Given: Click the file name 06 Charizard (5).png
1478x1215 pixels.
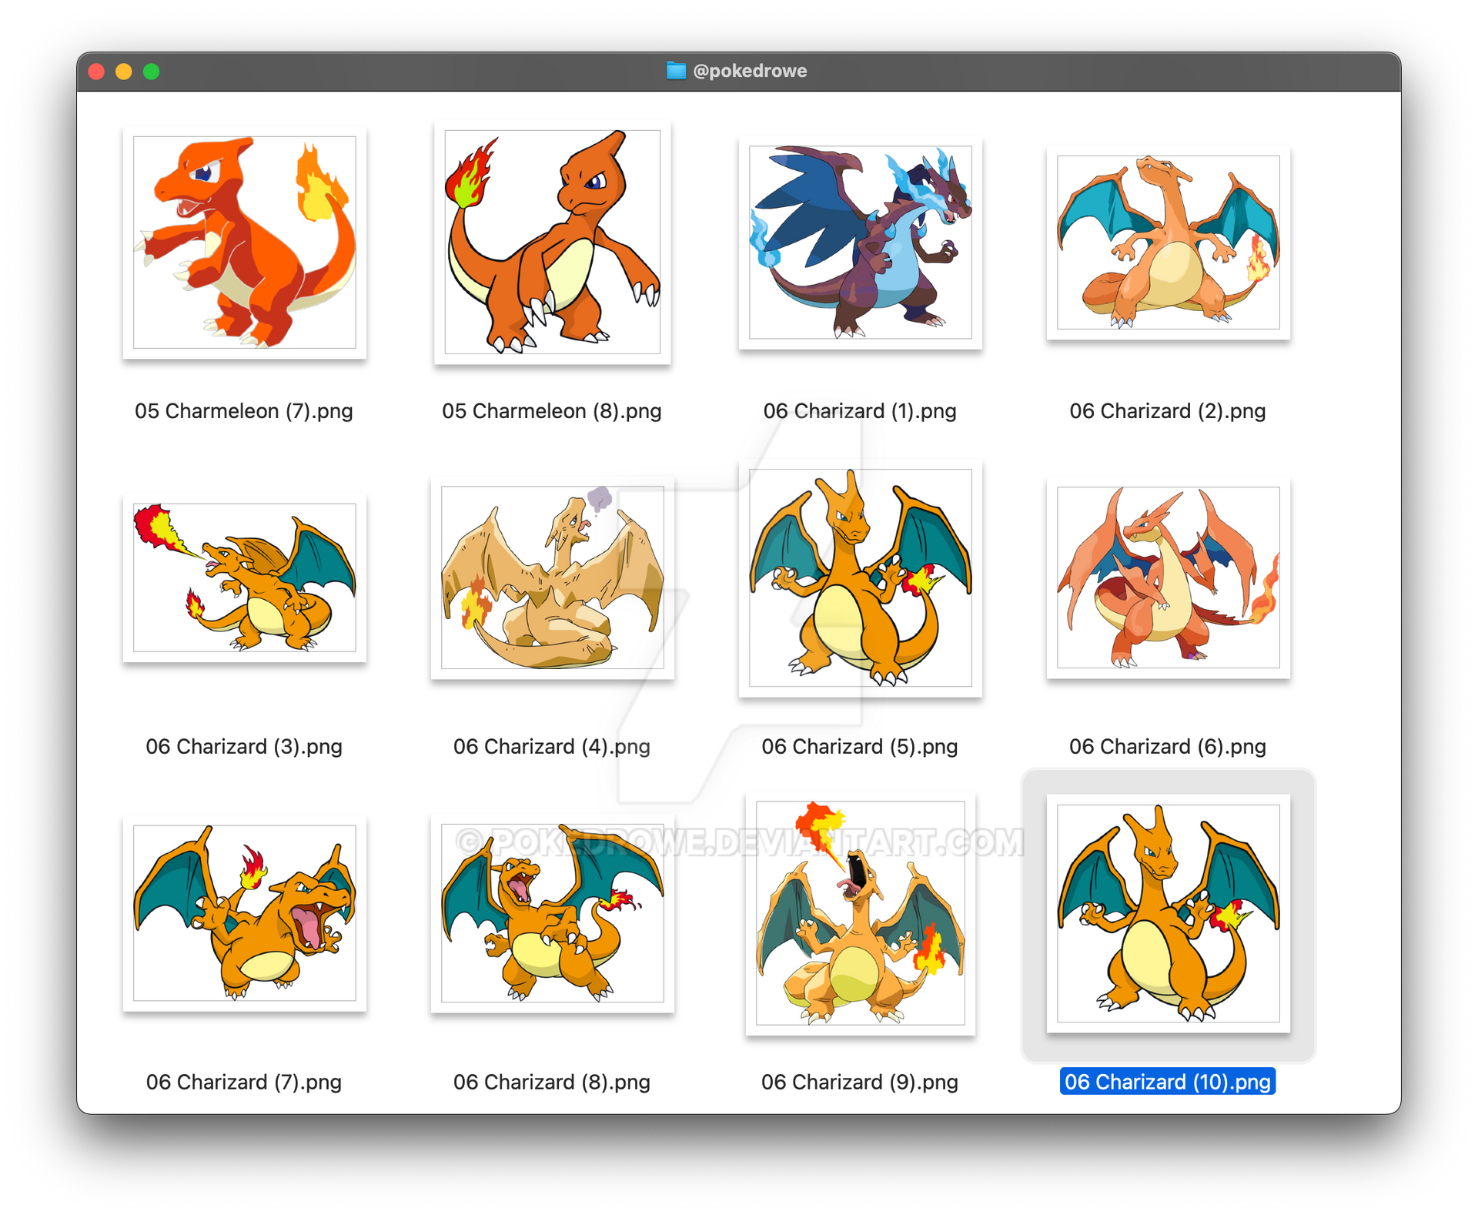Looking at the screenshot, I should point(860,747).
